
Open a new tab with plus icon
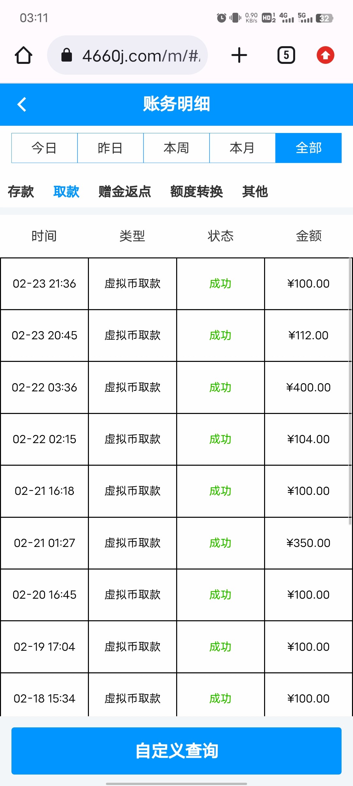tap(239, 55)
